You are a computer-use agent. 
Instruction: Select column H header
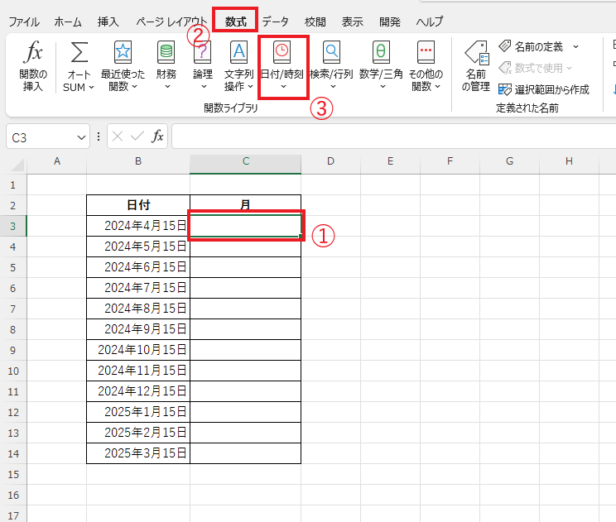click(x=569, y=161)
